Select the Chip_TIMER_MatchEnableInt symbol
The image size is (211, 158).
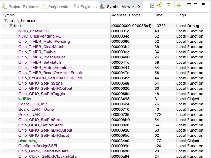tap(45, 68)
